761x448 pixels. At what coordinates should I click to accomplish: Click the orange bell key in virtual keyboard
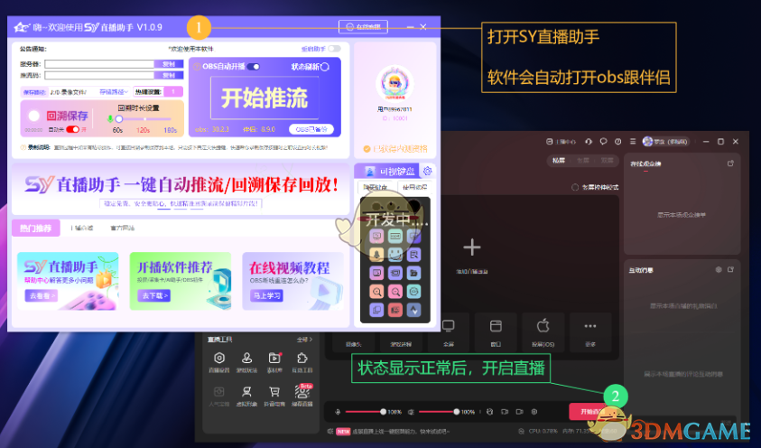click(x=376, y=255)
